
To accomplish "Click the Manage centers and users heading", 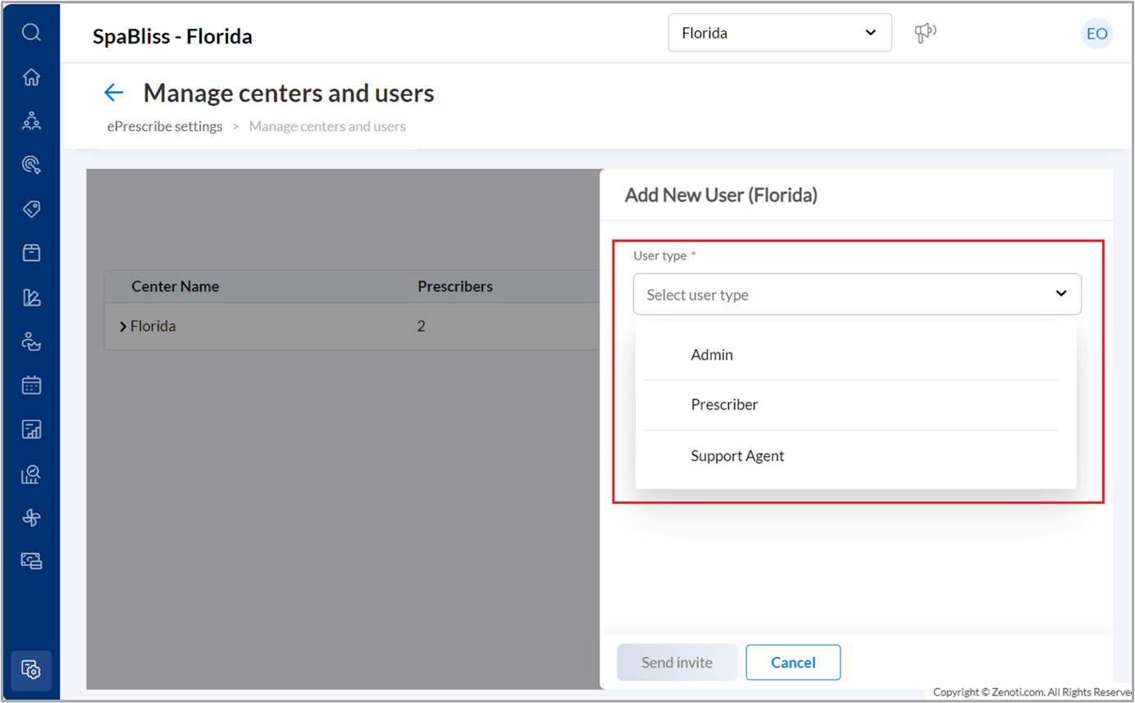I will [289, 93].
